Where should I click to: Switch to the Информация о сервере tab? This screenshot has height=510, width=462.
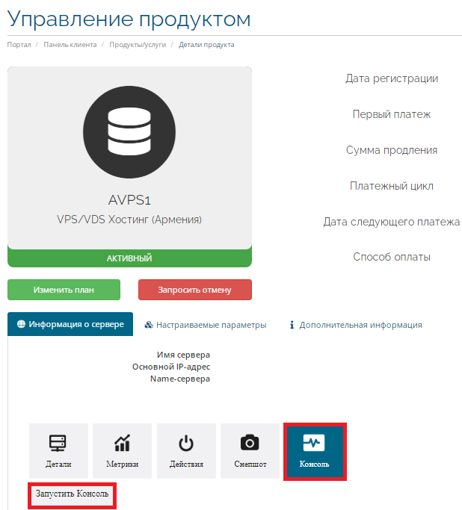[x=70, y=325]
